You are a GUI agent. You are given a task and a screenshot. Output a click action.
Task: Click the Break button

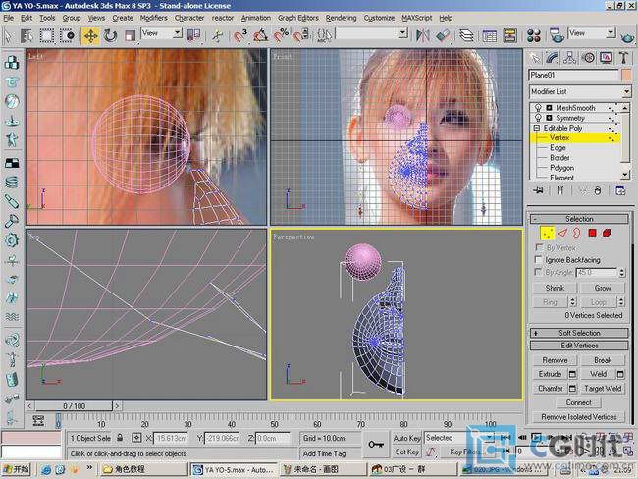click(603, 360)
